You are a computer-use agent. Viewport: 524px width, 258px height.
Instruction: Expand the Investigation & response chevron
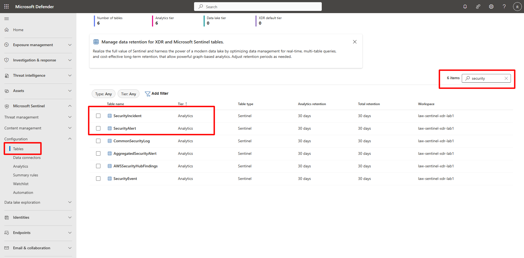[x=70, y=60]
